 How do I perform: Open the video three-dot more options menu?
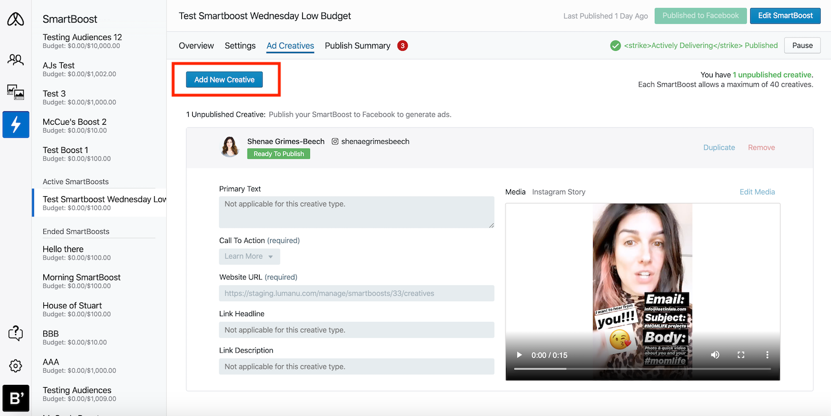click(767, 355)
